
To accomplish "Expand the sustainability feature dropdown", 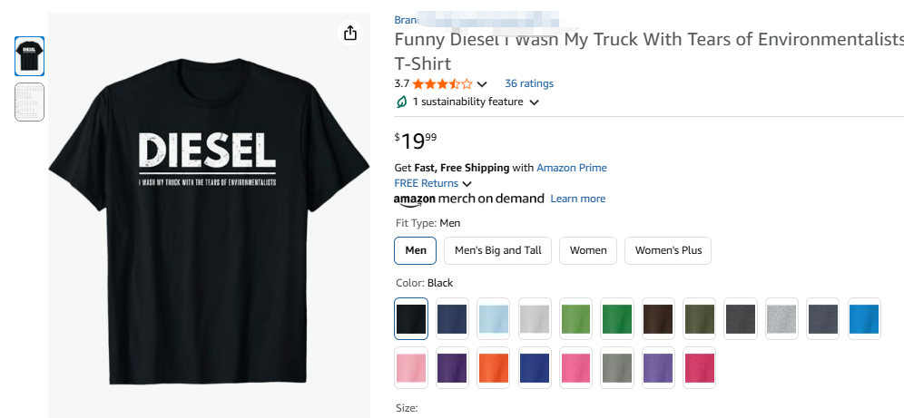I will (x=534, y=102).
